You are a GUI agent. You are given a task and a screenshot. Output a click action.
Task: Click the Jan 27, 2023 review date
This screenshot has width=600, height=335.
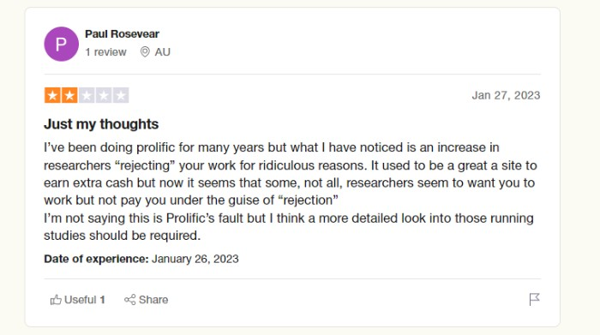click(x=506, y=95)
